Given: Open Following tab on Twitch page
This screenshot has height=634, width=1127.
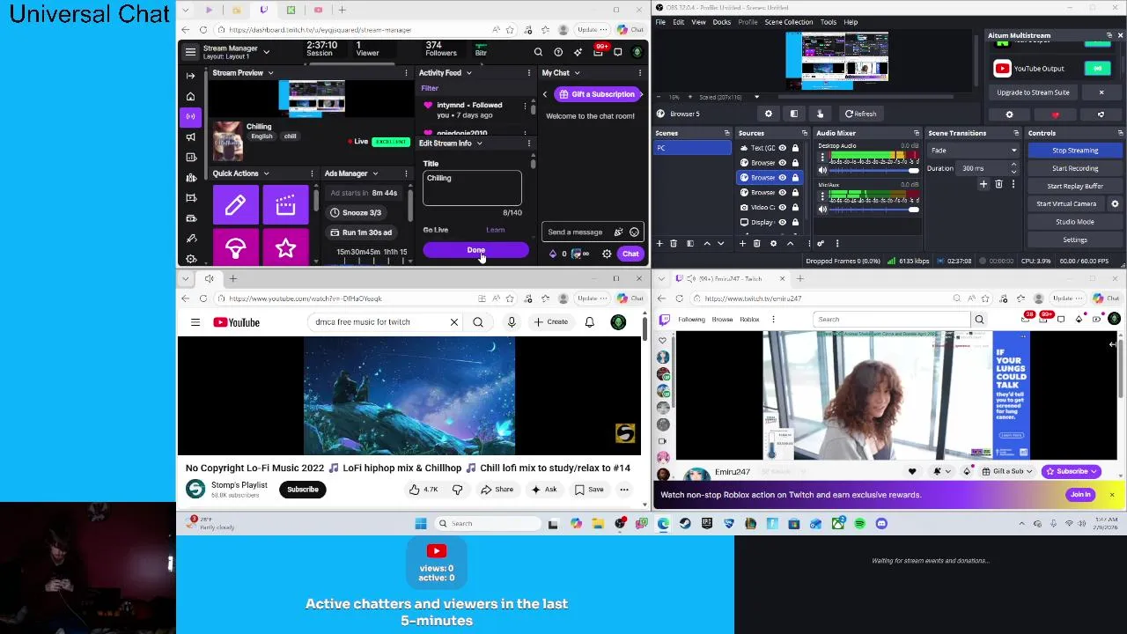Looking at the screenshot, I should (x=691, y=320).
